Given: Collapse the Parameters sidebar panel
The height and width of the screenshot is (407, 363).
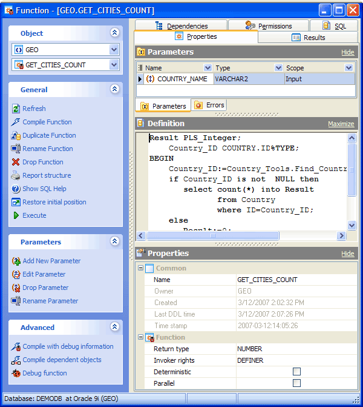Looking at the screenshot, I should point(115,241).
